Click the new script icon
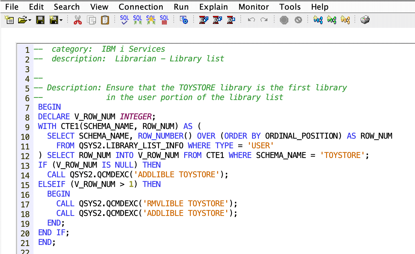The width and height of the screenshot is (415, 254). point(9,20)
